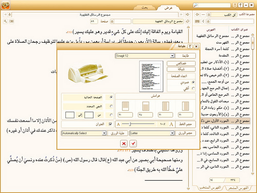Click the three-dots button beside the book collection

coord(203,15)
